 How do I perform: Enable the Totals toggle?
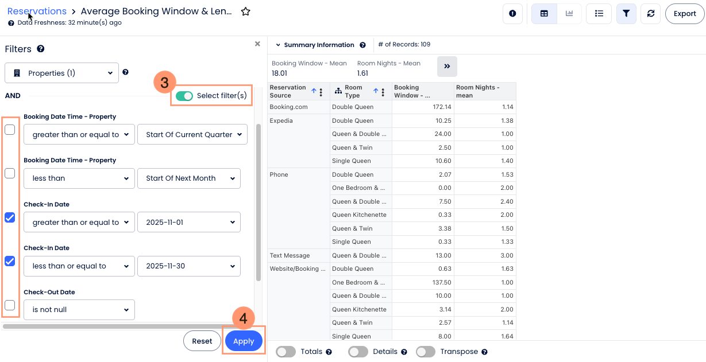click(x=286, y=352)
